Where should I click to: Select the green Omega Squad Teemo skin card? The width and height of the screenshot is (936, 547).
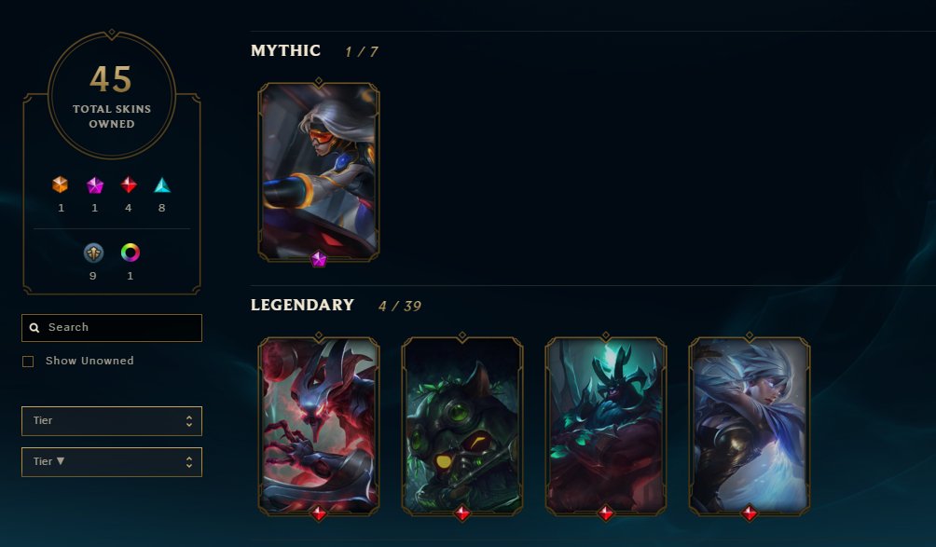pyautogui.click(x=462, y=426)
